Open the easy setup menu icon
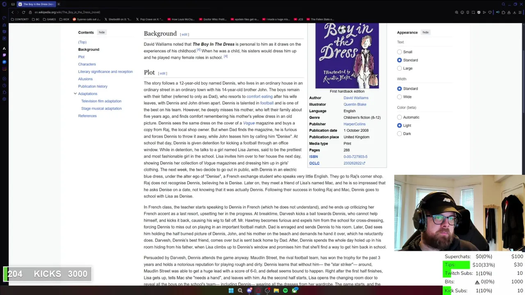 520,12
